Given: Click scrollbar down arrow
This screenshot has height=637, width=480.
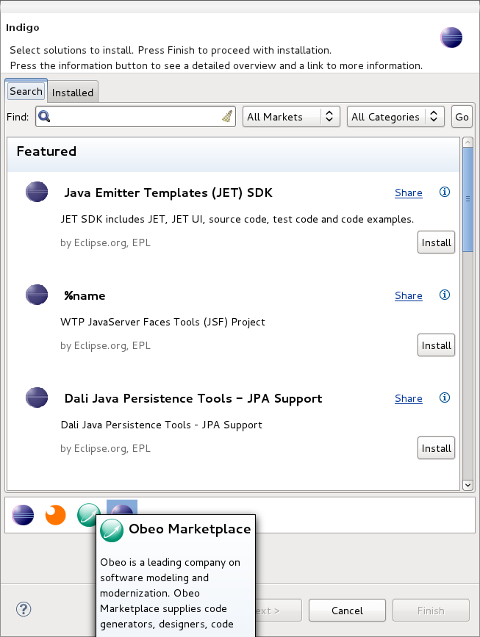Looking at the screenshot, I should point(468,485).
